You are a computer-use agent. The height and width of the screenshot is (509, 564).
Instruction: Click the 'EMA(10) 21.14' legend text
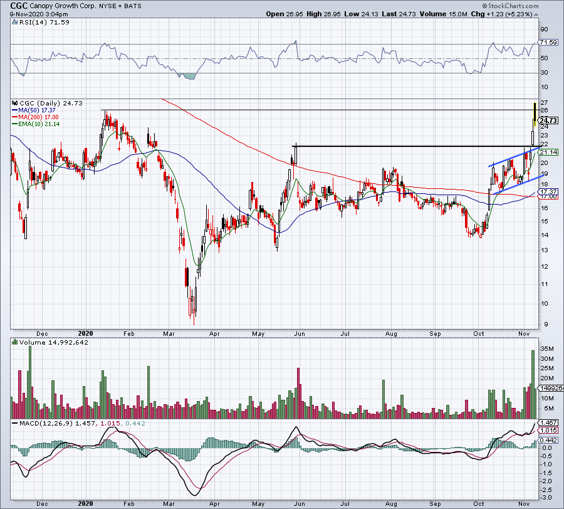click(x=39, y=124)
